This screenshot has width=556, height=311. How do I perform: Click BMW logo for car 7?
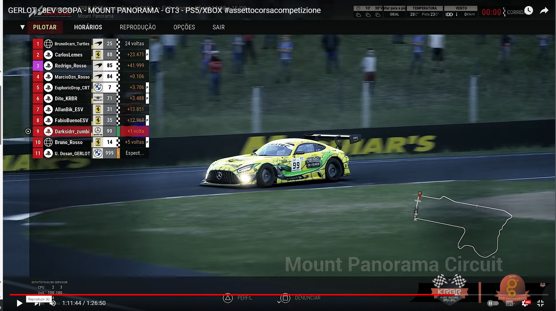(x=98, y=88)
